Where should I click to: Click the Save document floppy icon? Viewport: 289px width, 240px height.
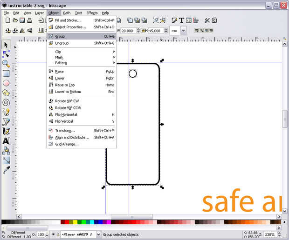tap(22, 20)
